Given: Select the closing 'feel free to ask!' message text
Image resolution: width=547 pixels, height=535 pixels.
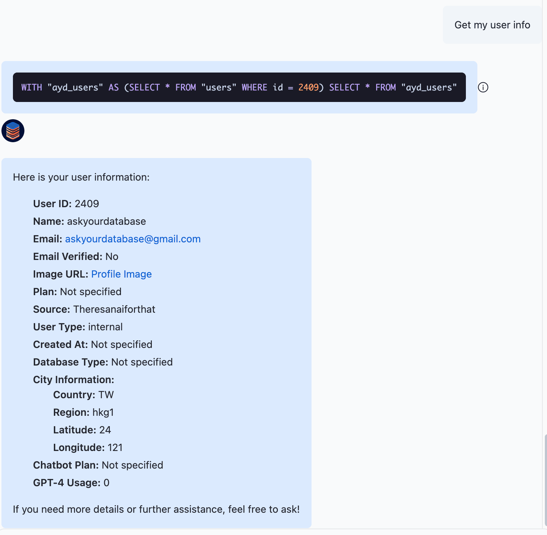Looking at the screenshot, I should point(156,509).
